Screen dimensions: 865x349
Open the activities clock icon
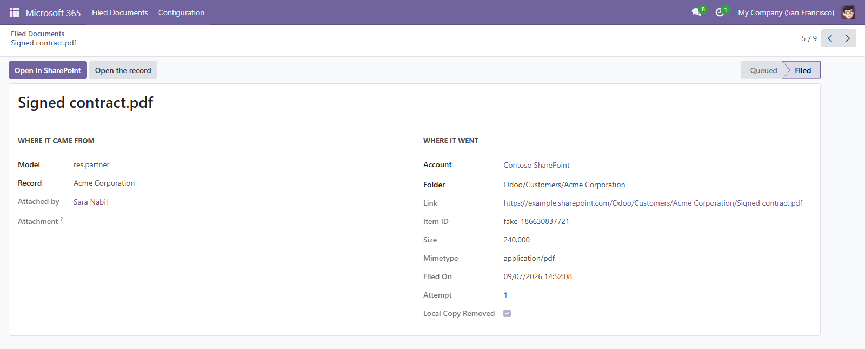(720, 12)
